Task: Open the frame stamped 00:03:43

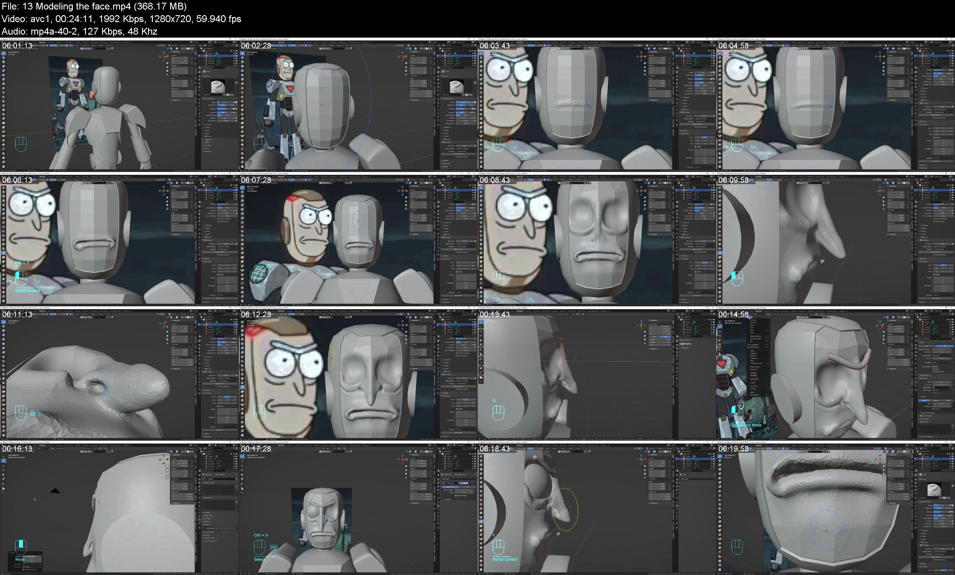Action: coord(597,104)
